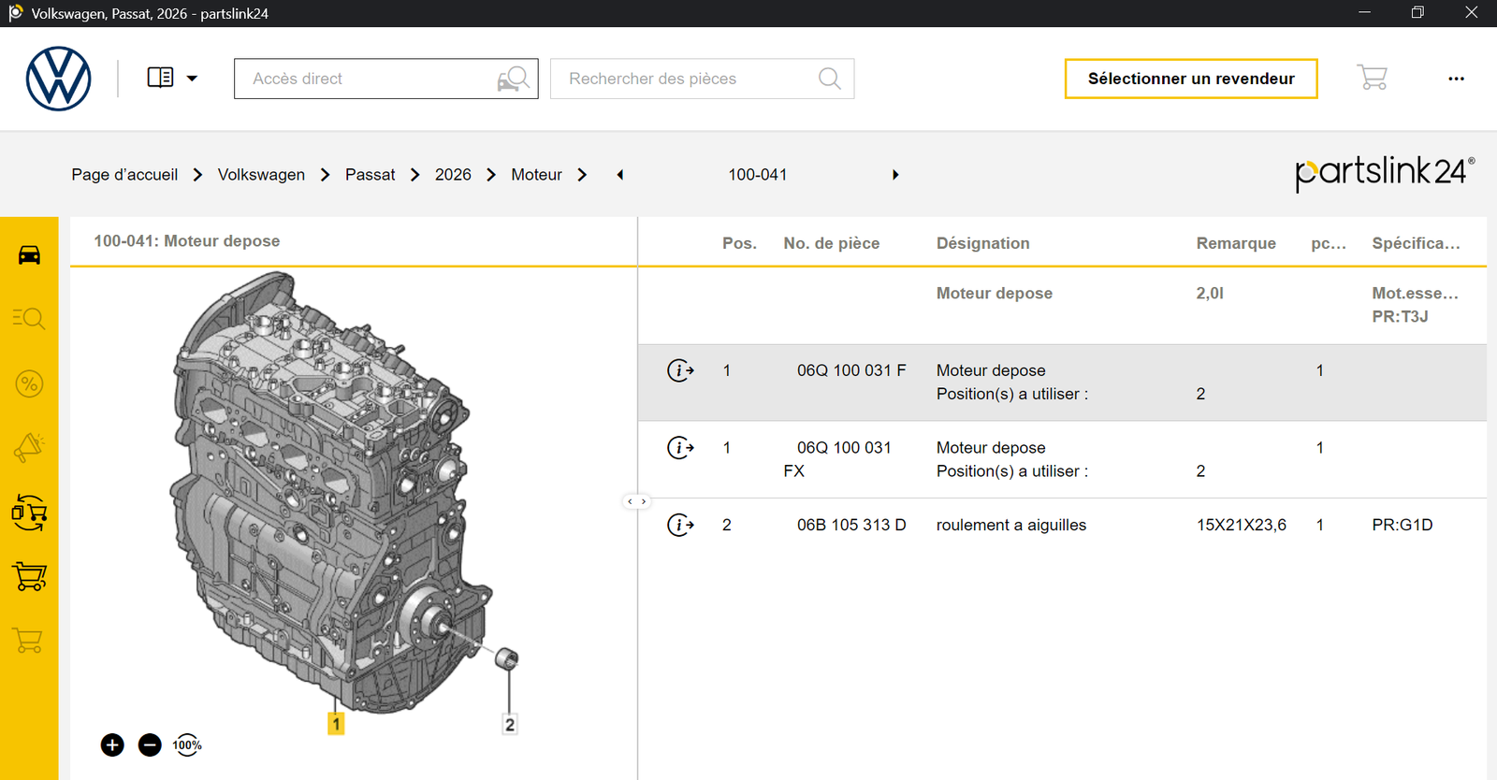Focus the Rechercher des pièces search field
1497x780 pixels.
point(702,79)
